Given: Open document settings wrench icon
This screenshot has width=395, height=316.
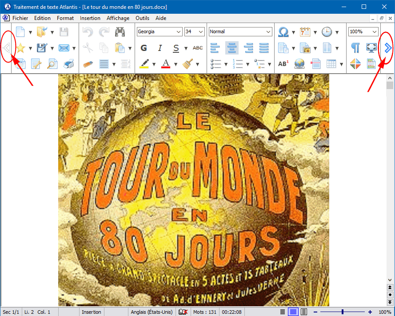Looking at the screenshot, I should click(36, 64).
